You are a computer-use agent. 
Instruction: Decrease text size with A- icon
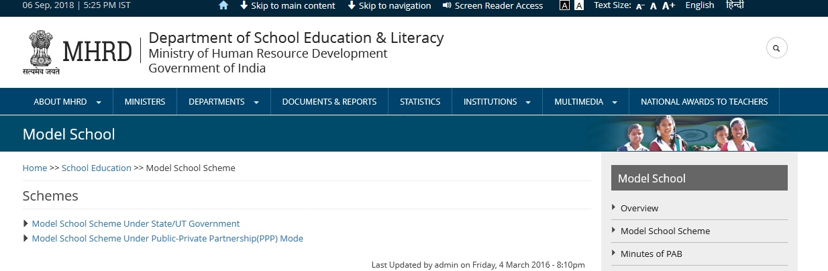[x=639, y=6]
